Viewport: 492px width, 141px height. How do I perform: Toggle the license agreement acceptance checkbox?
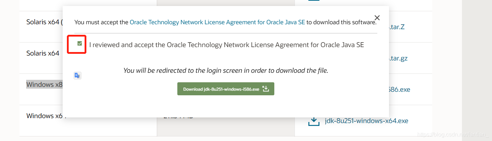point(80,44)
